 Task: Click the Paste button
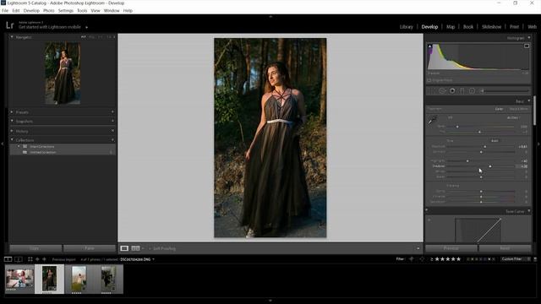tap(90, 248)
